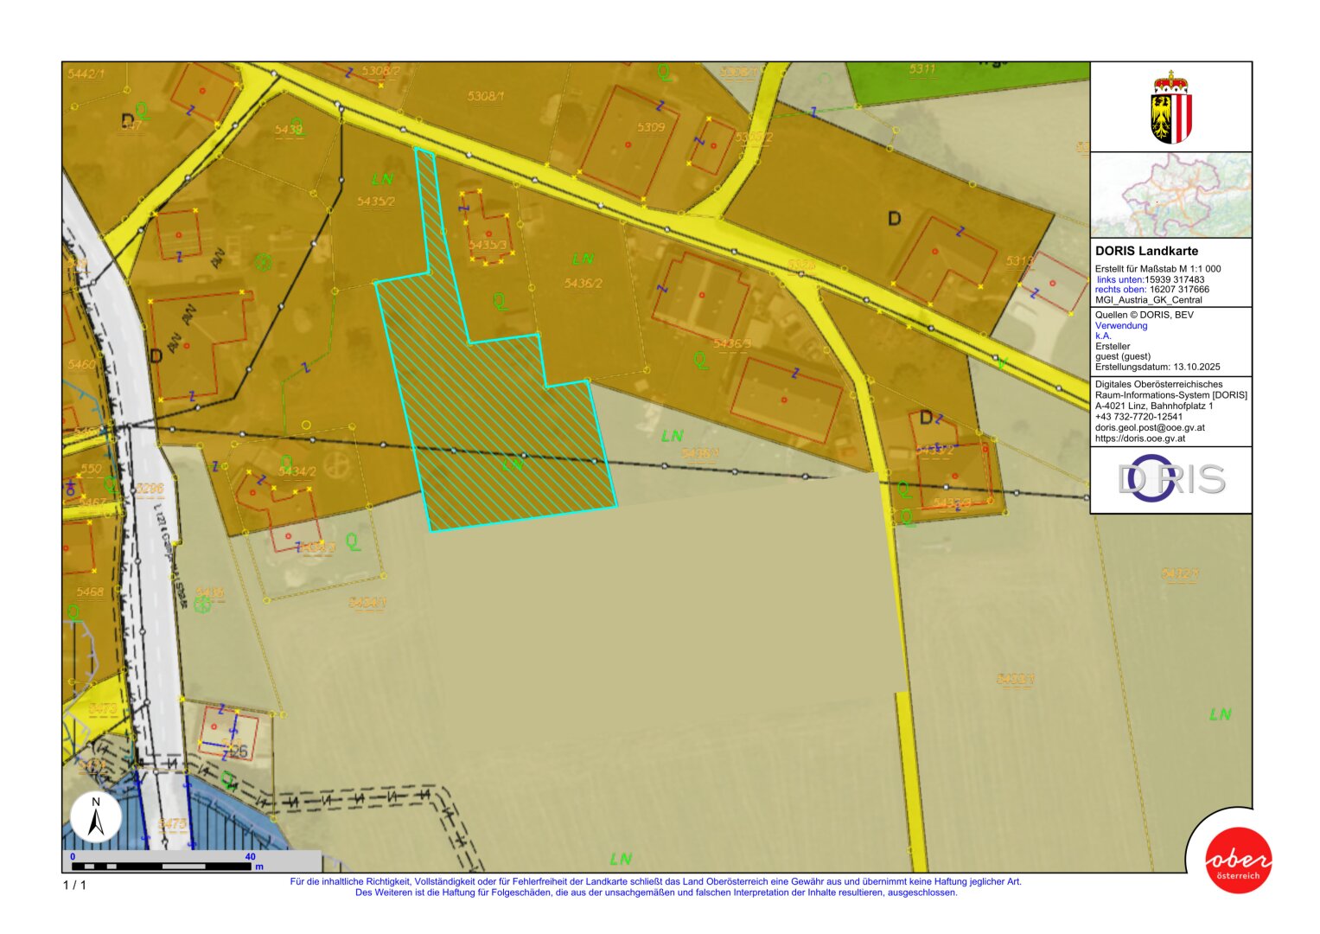Click the green LN label inside hatched parcel

point(513,464)
